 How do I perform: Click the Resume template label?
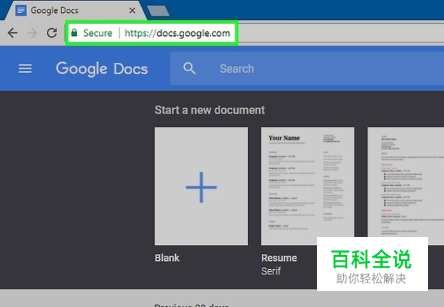pos(279,258)
